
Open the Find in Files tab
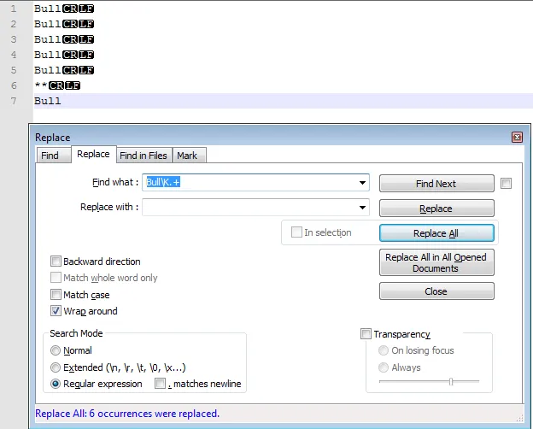(x=143, y=156)
